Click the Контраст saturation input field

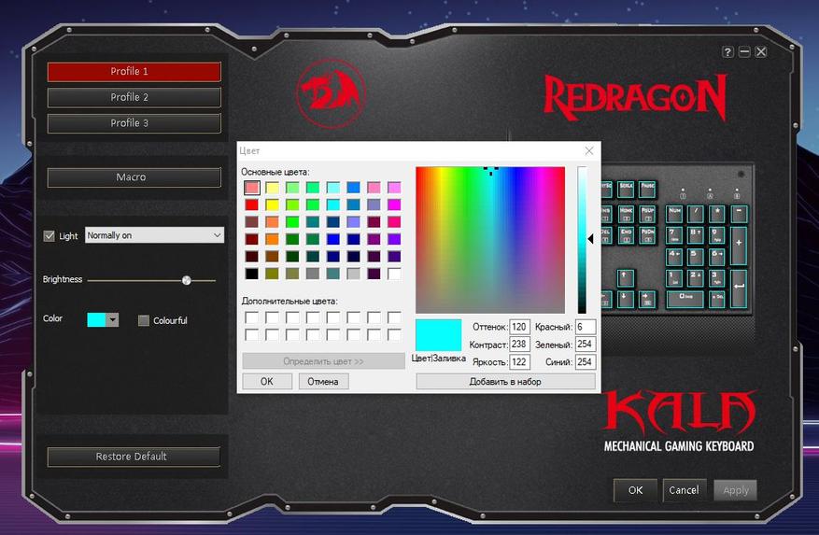[520, 345]
